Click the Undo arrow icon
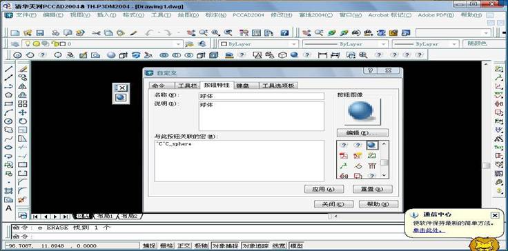508x251 pixels. tap(149, 32)
